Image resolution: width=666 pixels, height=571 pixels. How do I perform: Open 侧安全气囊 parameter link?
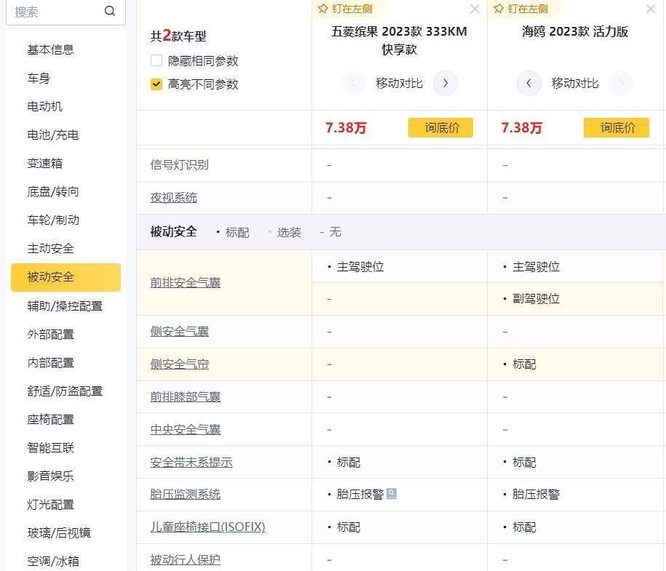coord(179,332)
